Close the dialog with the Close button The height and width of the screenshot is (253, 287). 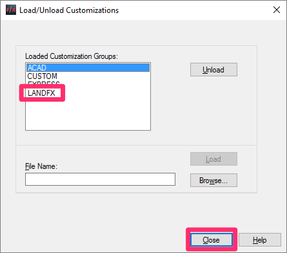212,239
